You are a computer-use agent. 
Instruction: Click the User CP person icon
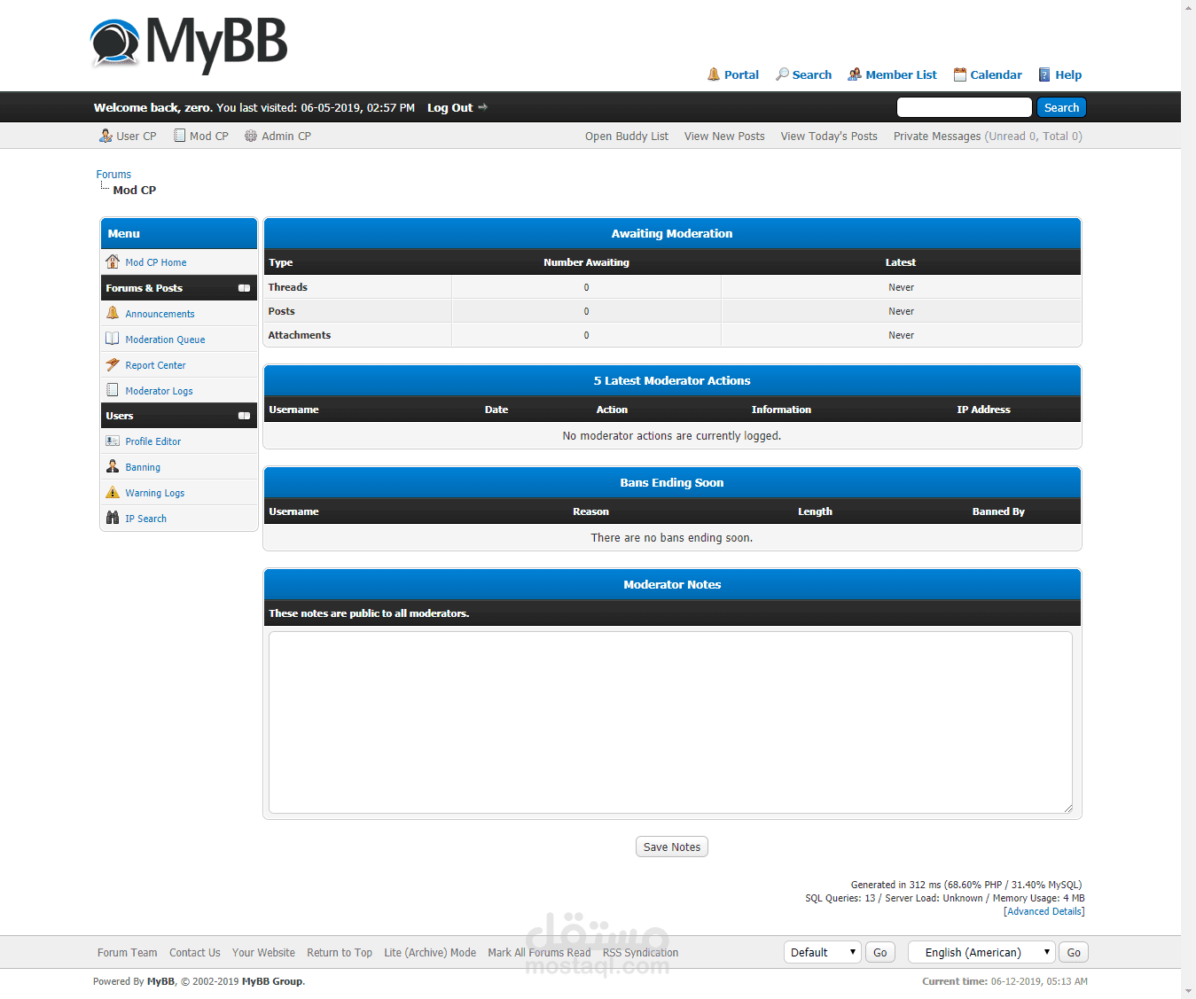coord(106,136)
